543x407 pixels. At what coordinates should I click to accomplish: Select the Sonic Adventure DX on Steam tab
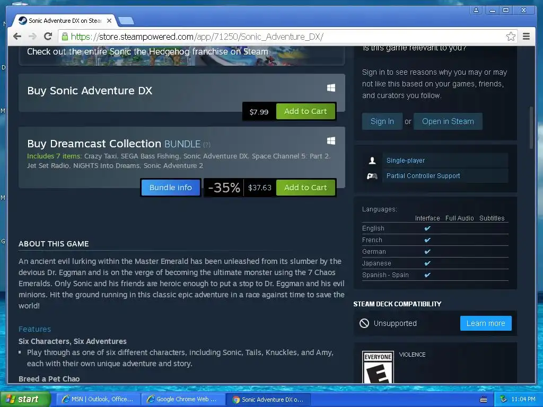pyautogui.click(x=65, y=21)
